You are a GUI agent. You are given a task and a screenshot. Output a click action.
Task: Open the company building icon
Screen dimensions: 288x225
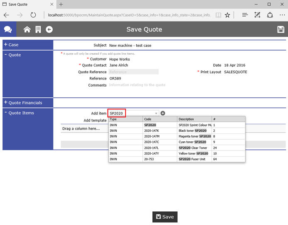(x=38, y=29)
